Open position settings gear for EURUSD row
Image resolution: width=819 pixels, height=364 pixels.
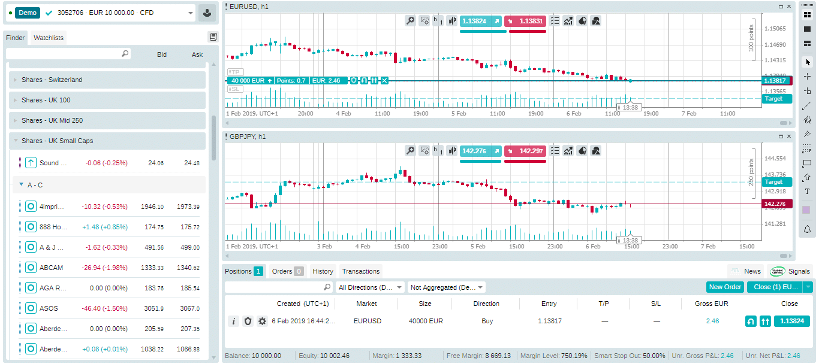click(x=262, y=321)
